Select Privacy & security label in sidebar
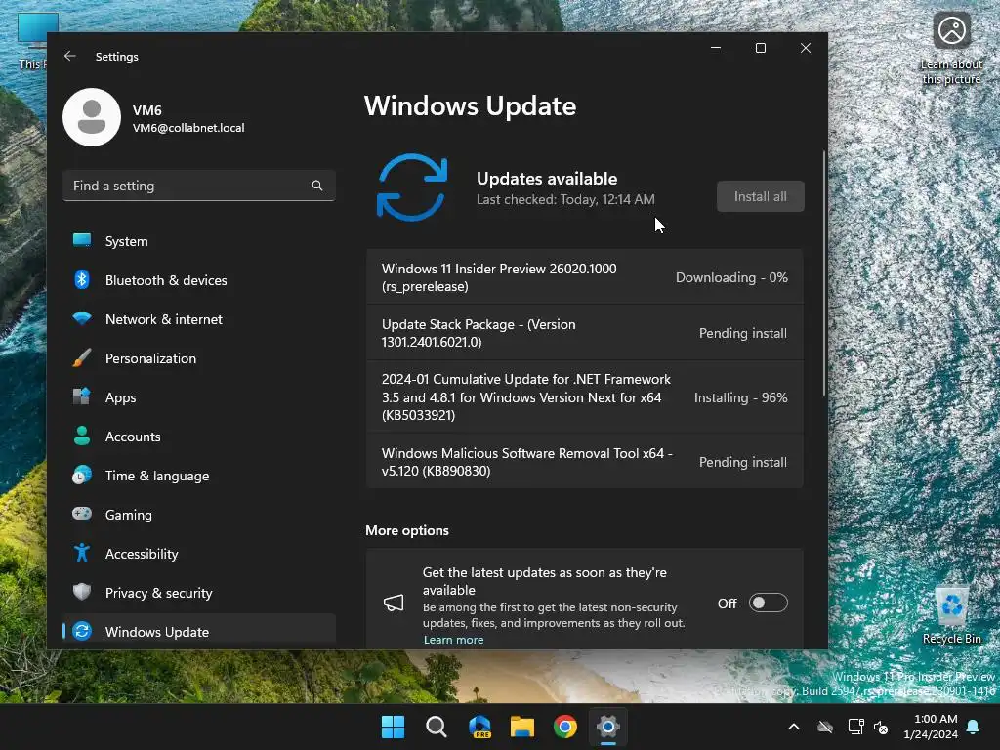 coord(159,593)
